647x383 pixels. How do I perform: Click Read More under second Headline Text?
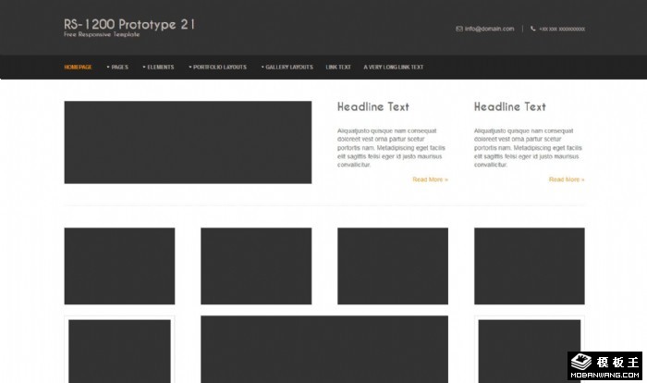567,179
